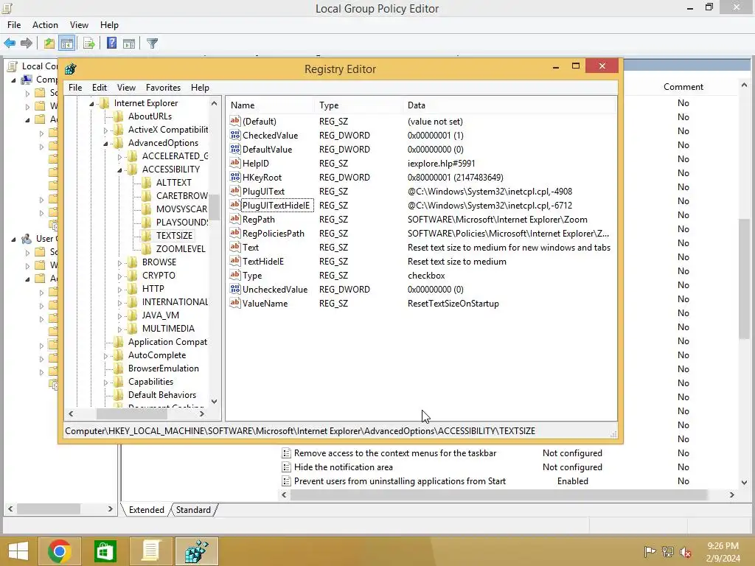Expand the JAVA_VM key
Image resolution: width=755 pixels, height=566 pixels.
pyautogui.click(x=119, y=315)
